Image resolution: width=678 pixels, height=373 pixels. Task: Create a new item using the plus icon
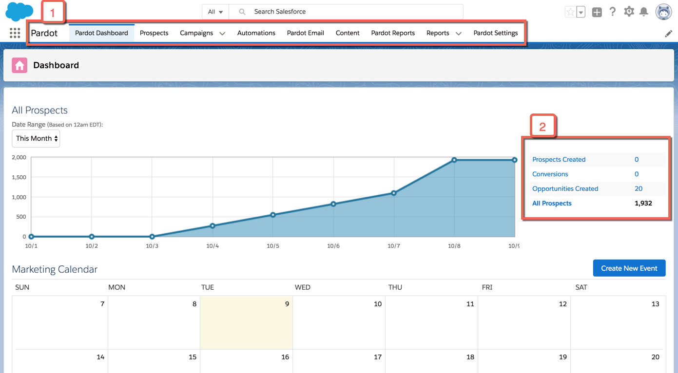pos(597,11)
